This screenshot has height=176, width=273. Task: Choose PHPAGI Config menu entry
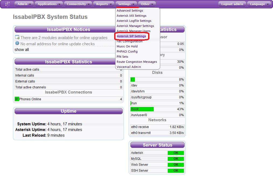127,51
